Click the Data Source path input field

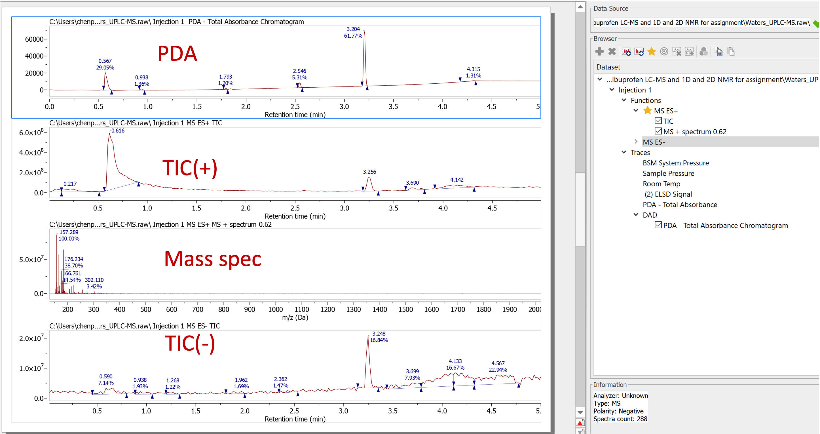click(701, 23)
